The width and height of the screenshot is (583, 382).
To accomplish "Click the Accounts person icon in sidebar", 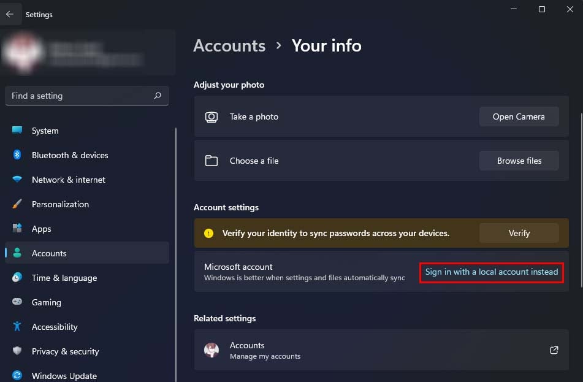I will 17,253.
